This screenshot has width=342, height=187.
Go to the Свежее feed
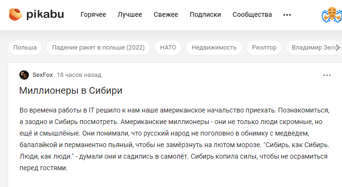(x=166, y=14)
